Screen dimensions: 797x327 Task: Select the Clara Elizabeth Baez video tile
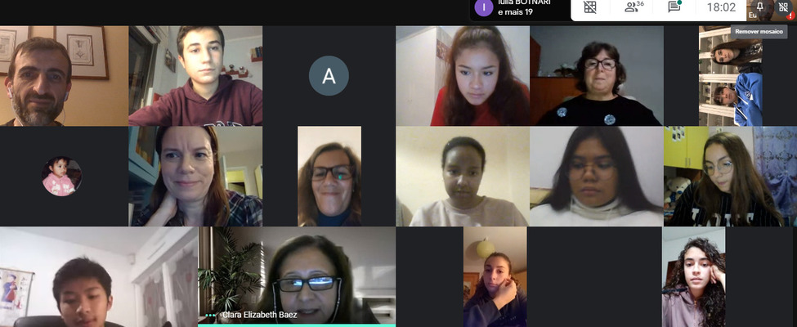point(297,275)
